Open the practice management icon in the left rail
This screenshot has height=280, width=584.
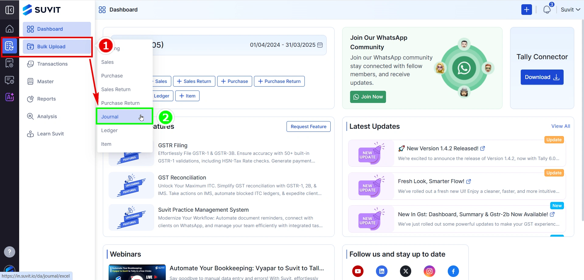[x=9, y=80]
